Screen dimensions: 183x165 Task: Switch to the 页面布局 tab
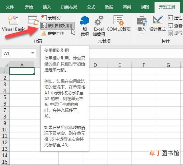(69, 7)
